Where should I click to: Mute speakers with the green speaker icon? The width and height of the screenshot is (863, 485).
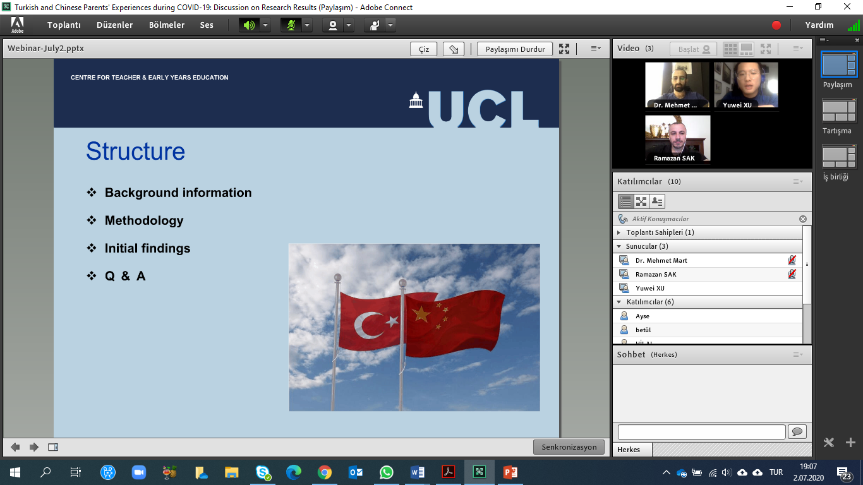(x=249, y=25)
